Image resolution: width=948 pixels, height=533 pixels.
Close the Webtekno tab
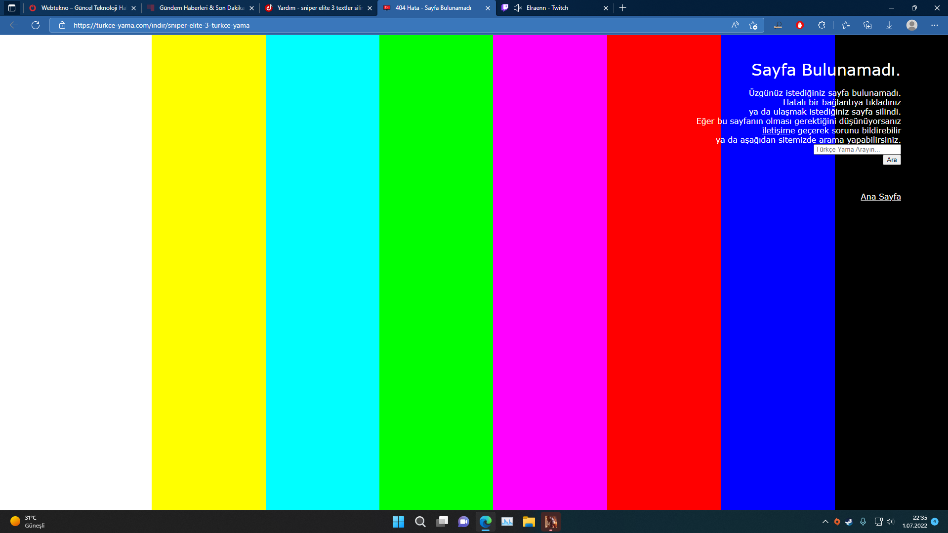tap(133, 8)
